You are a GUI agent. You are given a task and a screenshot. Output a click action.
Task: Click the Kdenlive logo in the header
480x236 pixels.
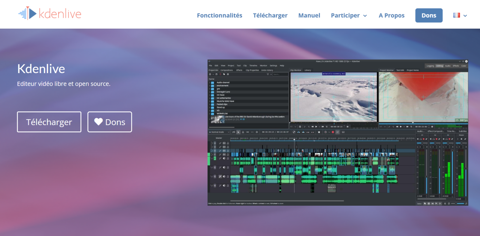tap(50, 13)
